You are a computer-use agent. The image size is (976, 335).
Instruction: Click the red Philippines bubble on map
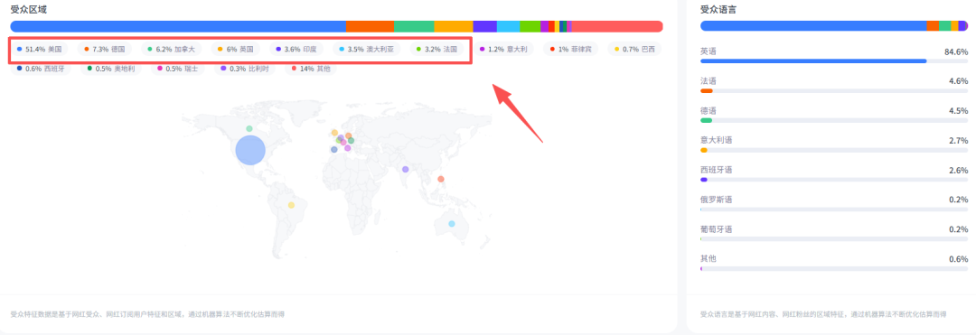[441, 179]
